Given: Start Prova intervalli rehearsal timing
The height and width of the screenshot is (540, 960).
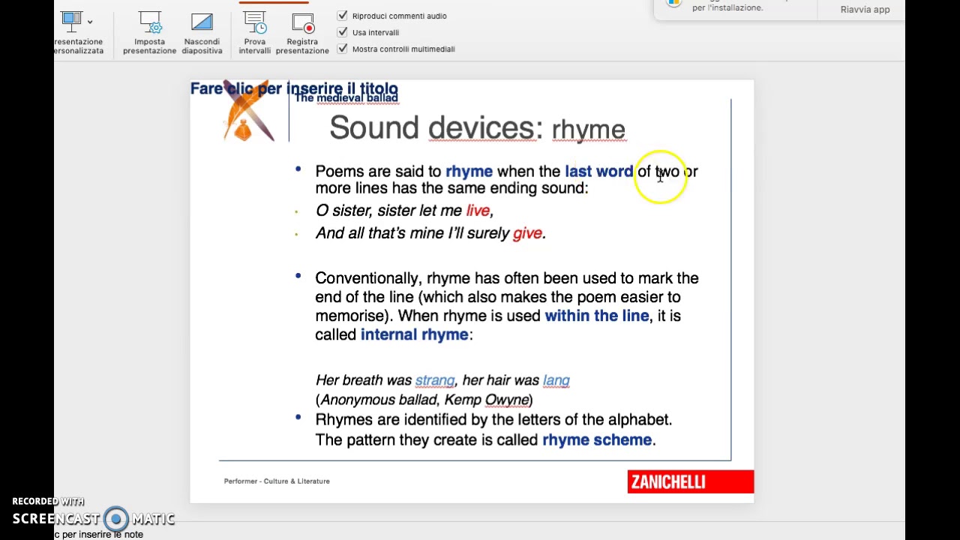Looking at the screenshot, I should tap(254, 22).
